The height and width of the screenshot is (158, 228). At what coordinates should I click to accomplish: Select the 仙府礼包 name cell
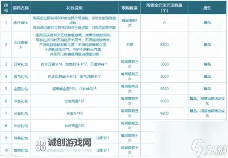tap(21, 125)
